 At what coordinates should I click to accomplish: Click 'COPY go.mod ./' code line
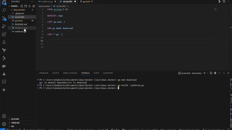(56, 22)
